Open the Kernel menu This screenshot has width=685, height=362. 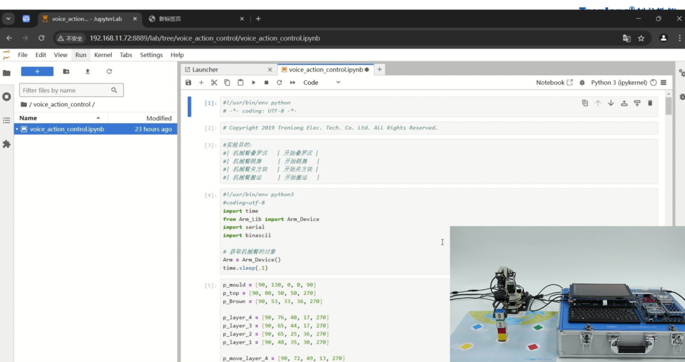(x=103, y=55)
